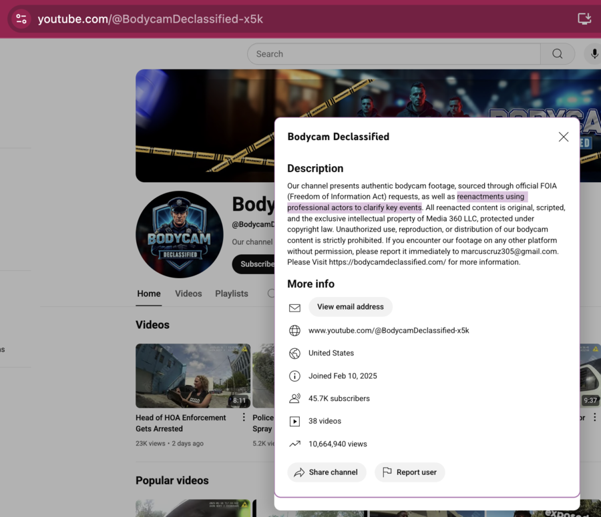This screenshot has height=517, width=601.
Task: Click the trending arrow icon beside views
Action: click(x=294, y=444)
